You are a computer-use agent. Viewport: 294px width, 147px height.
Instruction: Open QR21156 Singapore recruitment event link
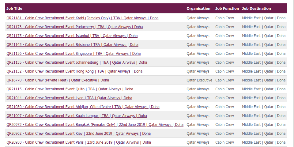pyautogui.click(x=73, y=53)
